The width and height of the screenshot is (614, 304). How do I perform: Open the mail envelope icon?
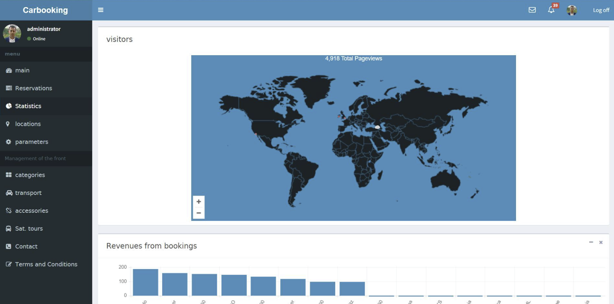(x=532, y=10)
